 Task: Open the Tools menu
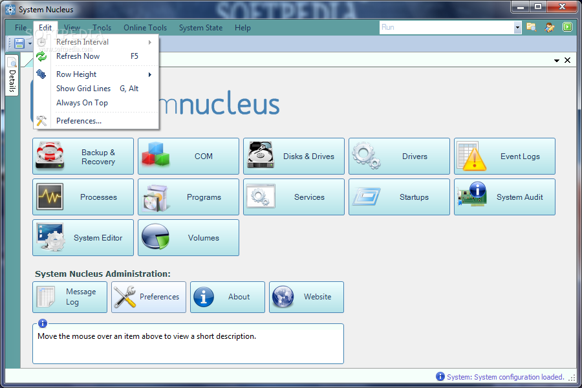pos(102,27)
